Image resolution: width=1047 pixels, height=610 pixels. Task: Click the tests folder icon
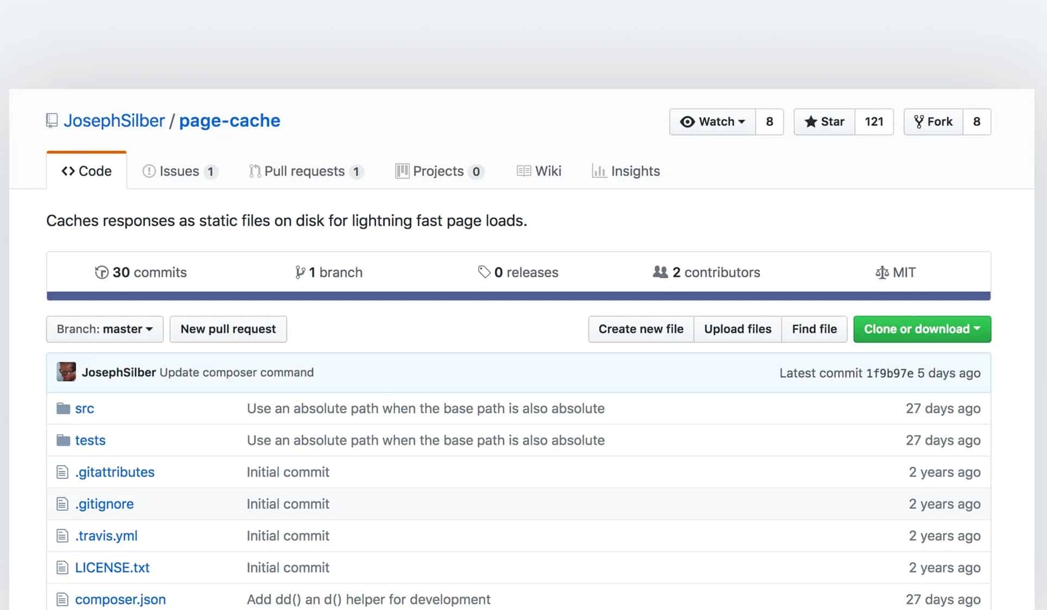(64, 440)
